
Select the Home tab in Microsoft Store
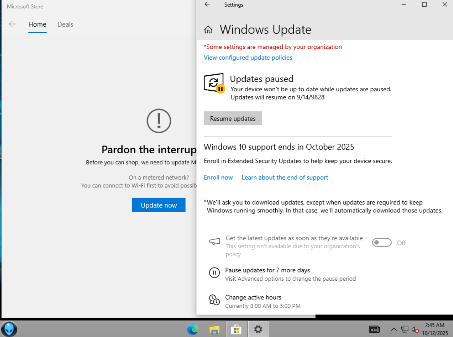(37, 25)
